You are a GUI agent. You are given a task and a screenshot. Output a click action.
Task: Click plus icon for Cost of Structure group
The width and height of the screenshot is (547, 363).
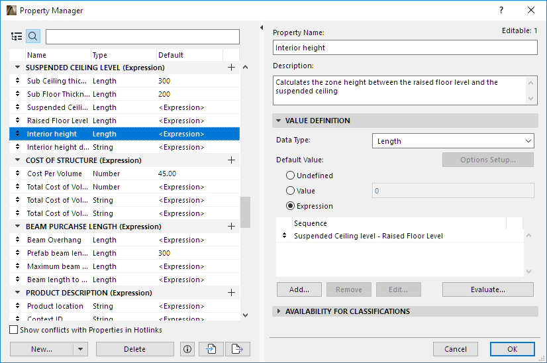tap(231, 160)
